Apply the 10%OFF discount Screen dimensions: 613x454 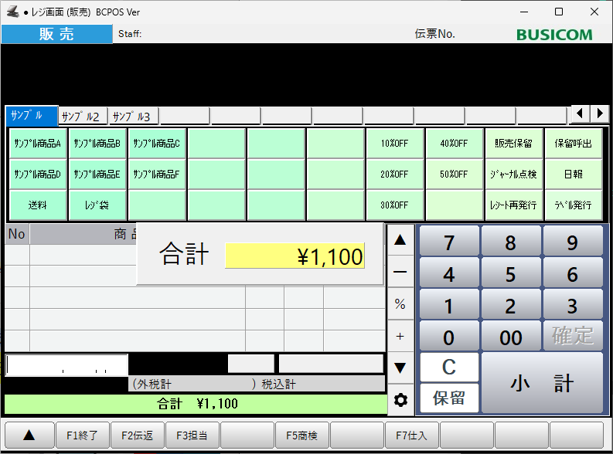pyautogui.click(x=394, y=143)
